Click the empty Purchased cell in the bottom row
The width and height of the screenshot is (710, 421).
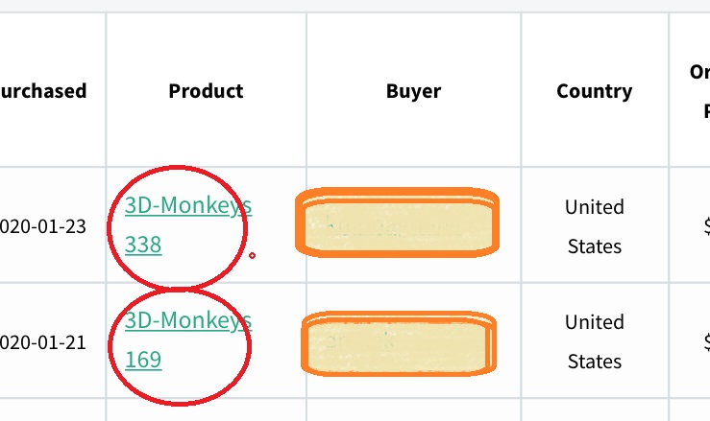[48, 410]
